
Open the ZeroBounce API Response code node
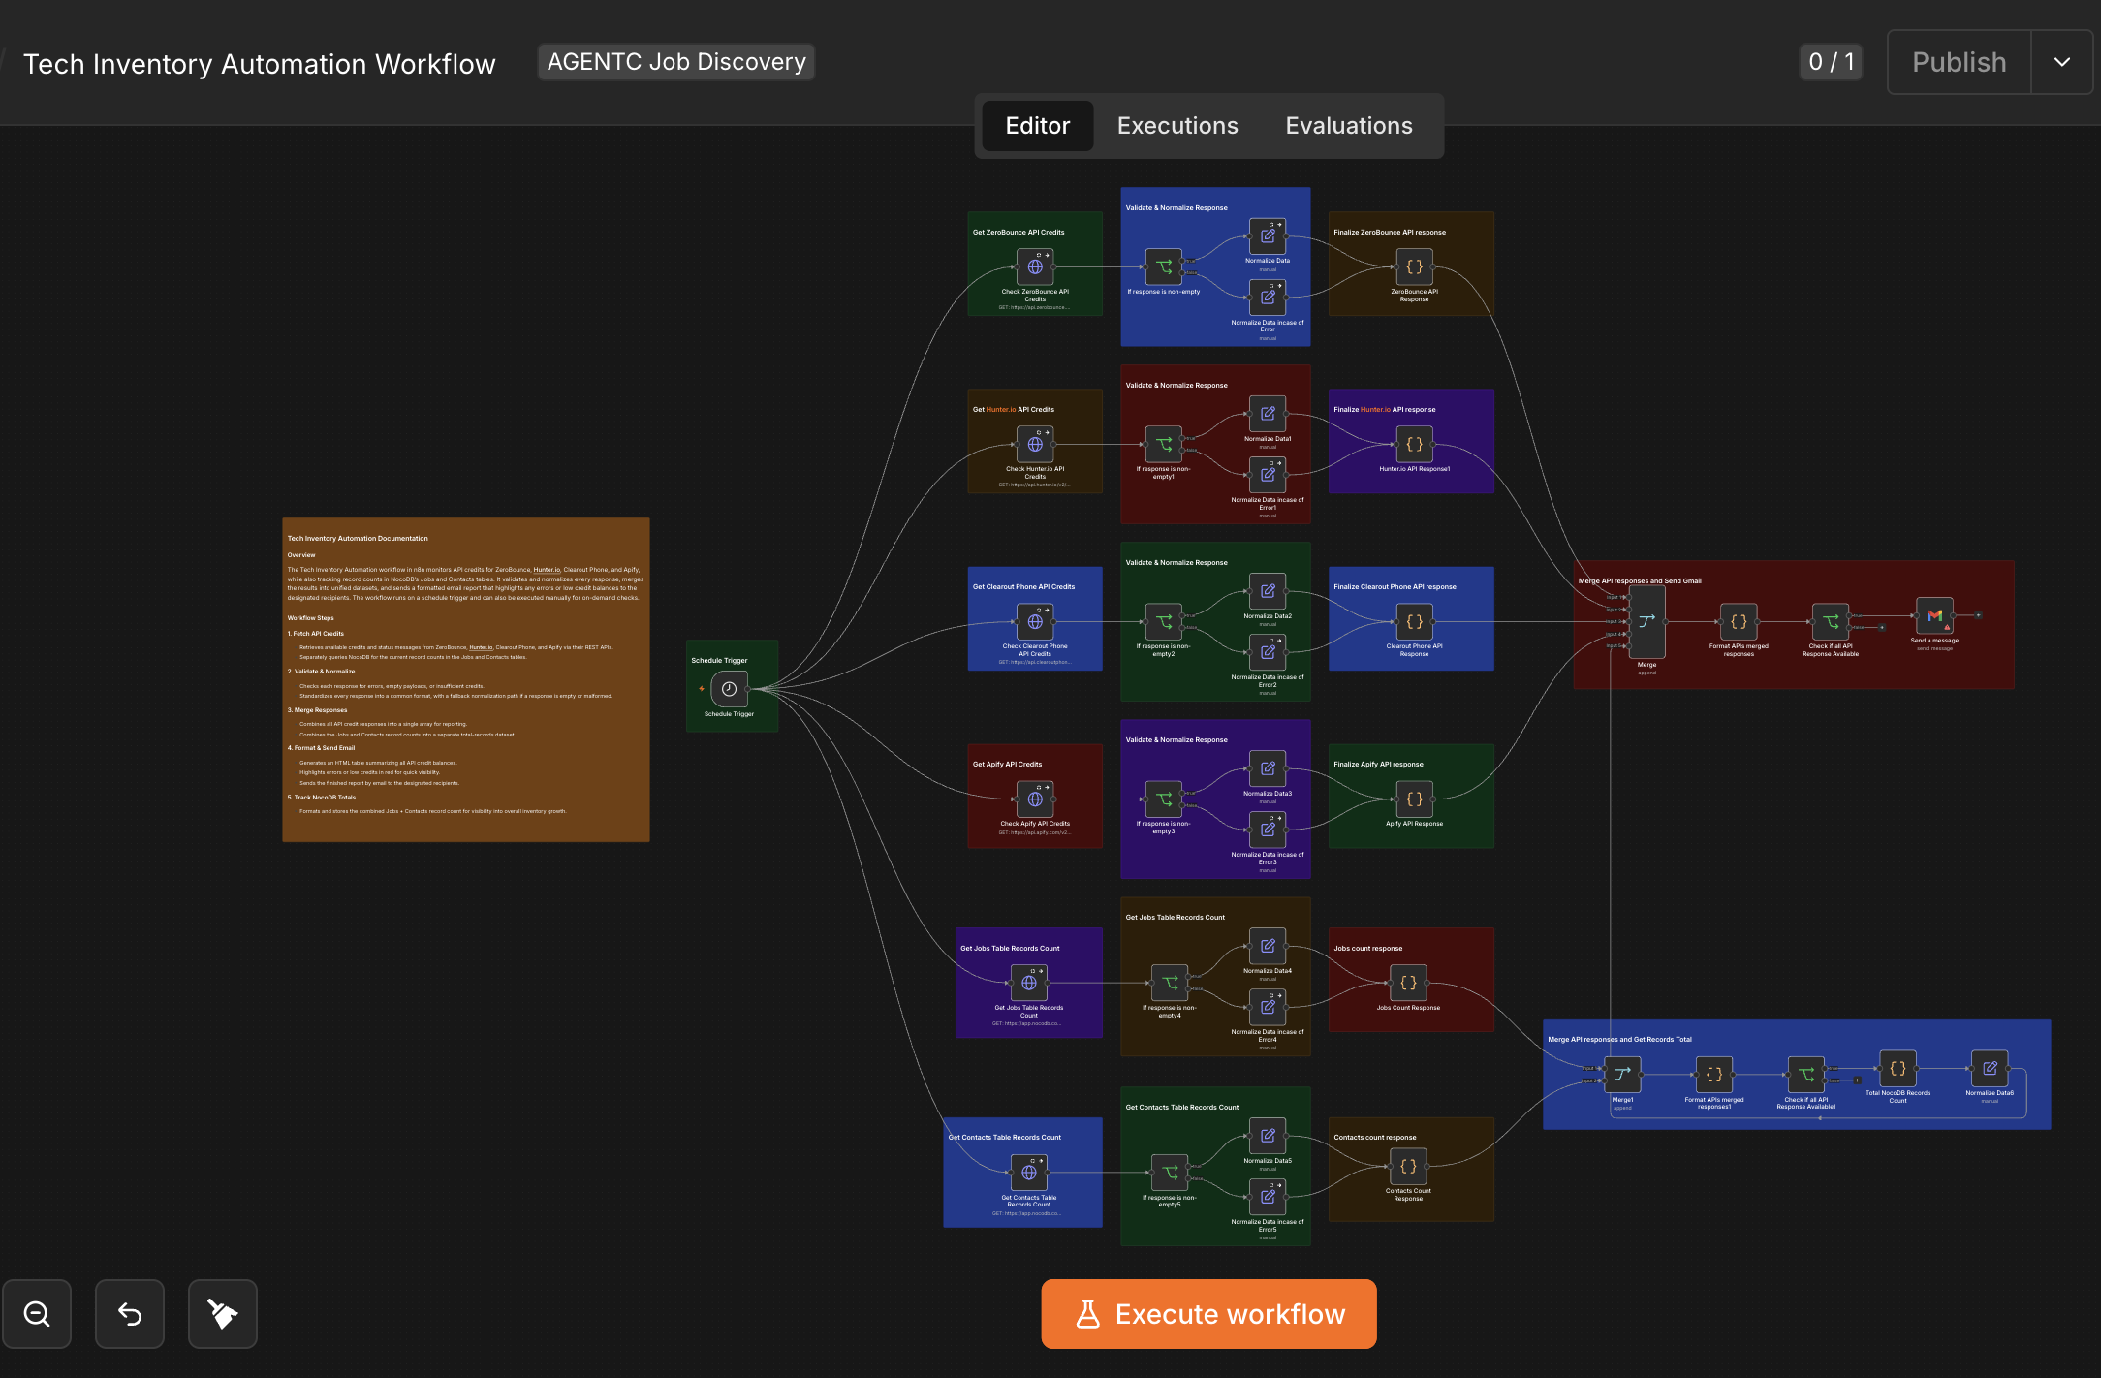click(1414, 266)
